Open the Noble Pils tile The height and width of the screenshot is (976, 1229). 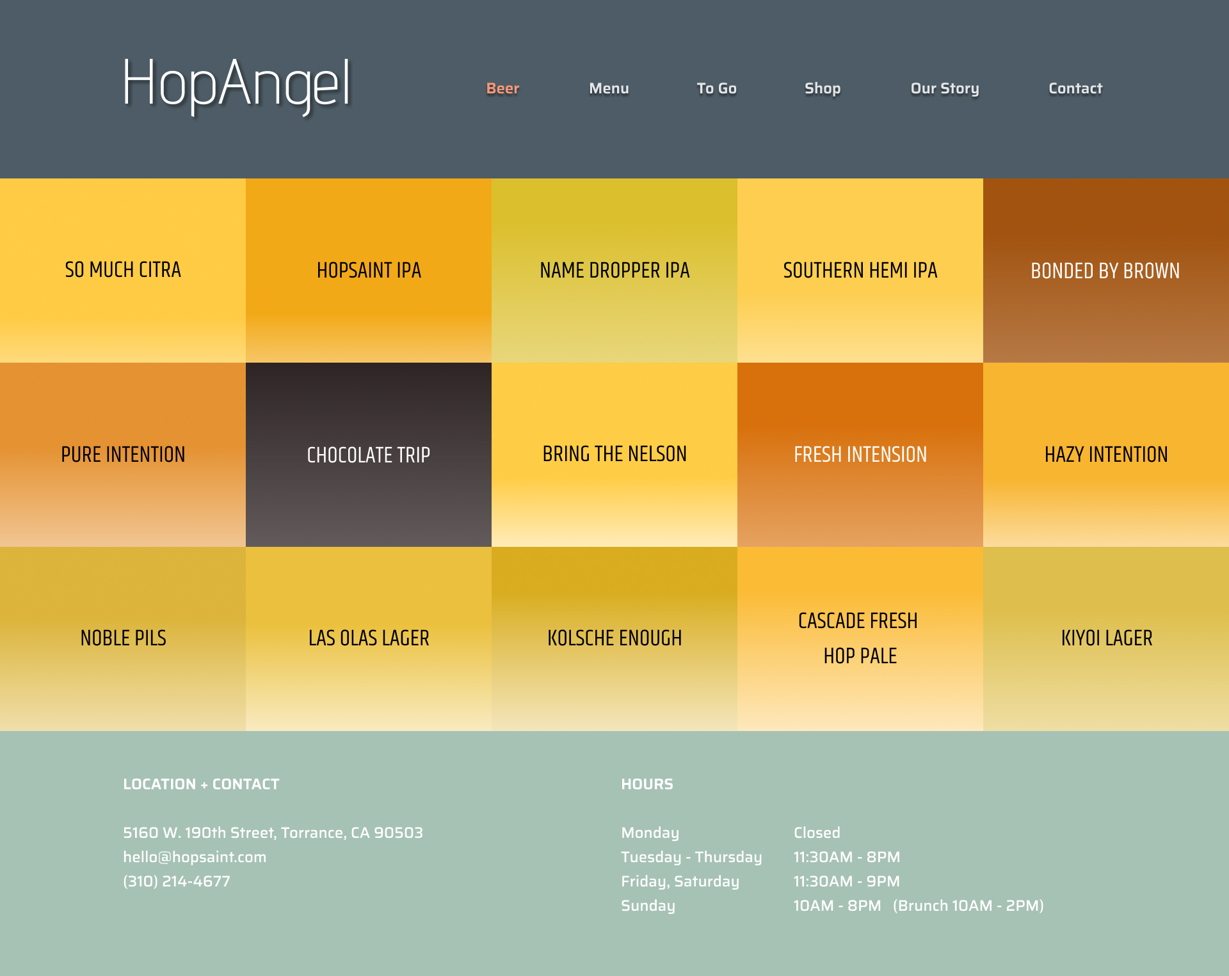point(123,639)
